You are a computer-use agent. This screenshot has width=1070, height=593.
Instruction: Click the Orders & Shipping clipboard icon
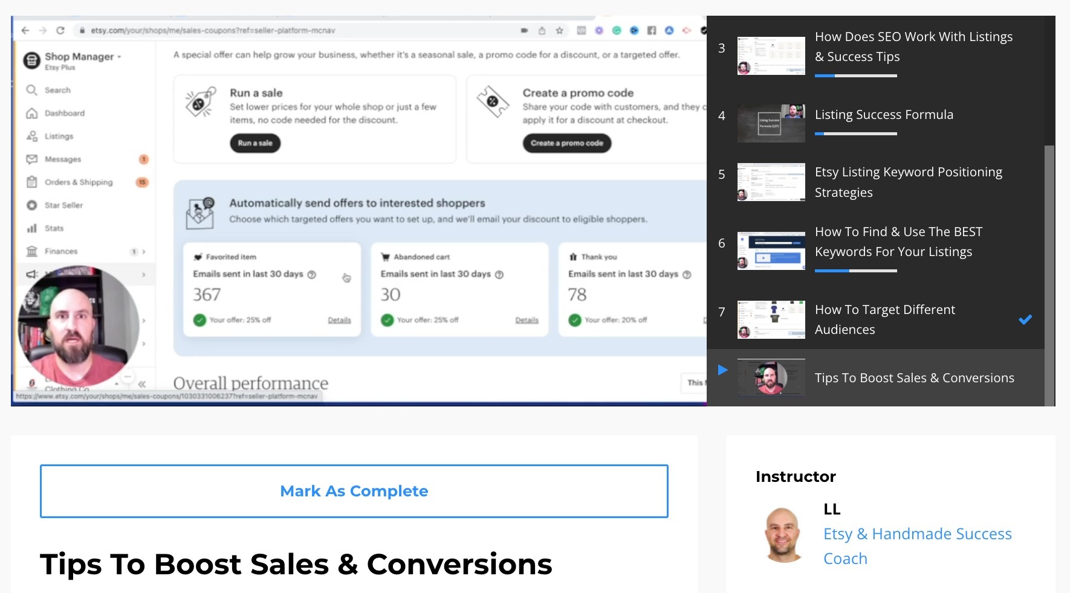(x=32, y=182)
